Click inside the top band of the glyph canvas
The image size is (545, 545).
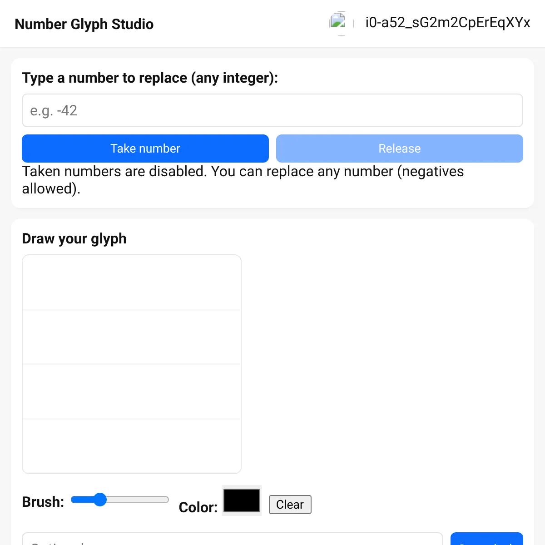point(132,282)
